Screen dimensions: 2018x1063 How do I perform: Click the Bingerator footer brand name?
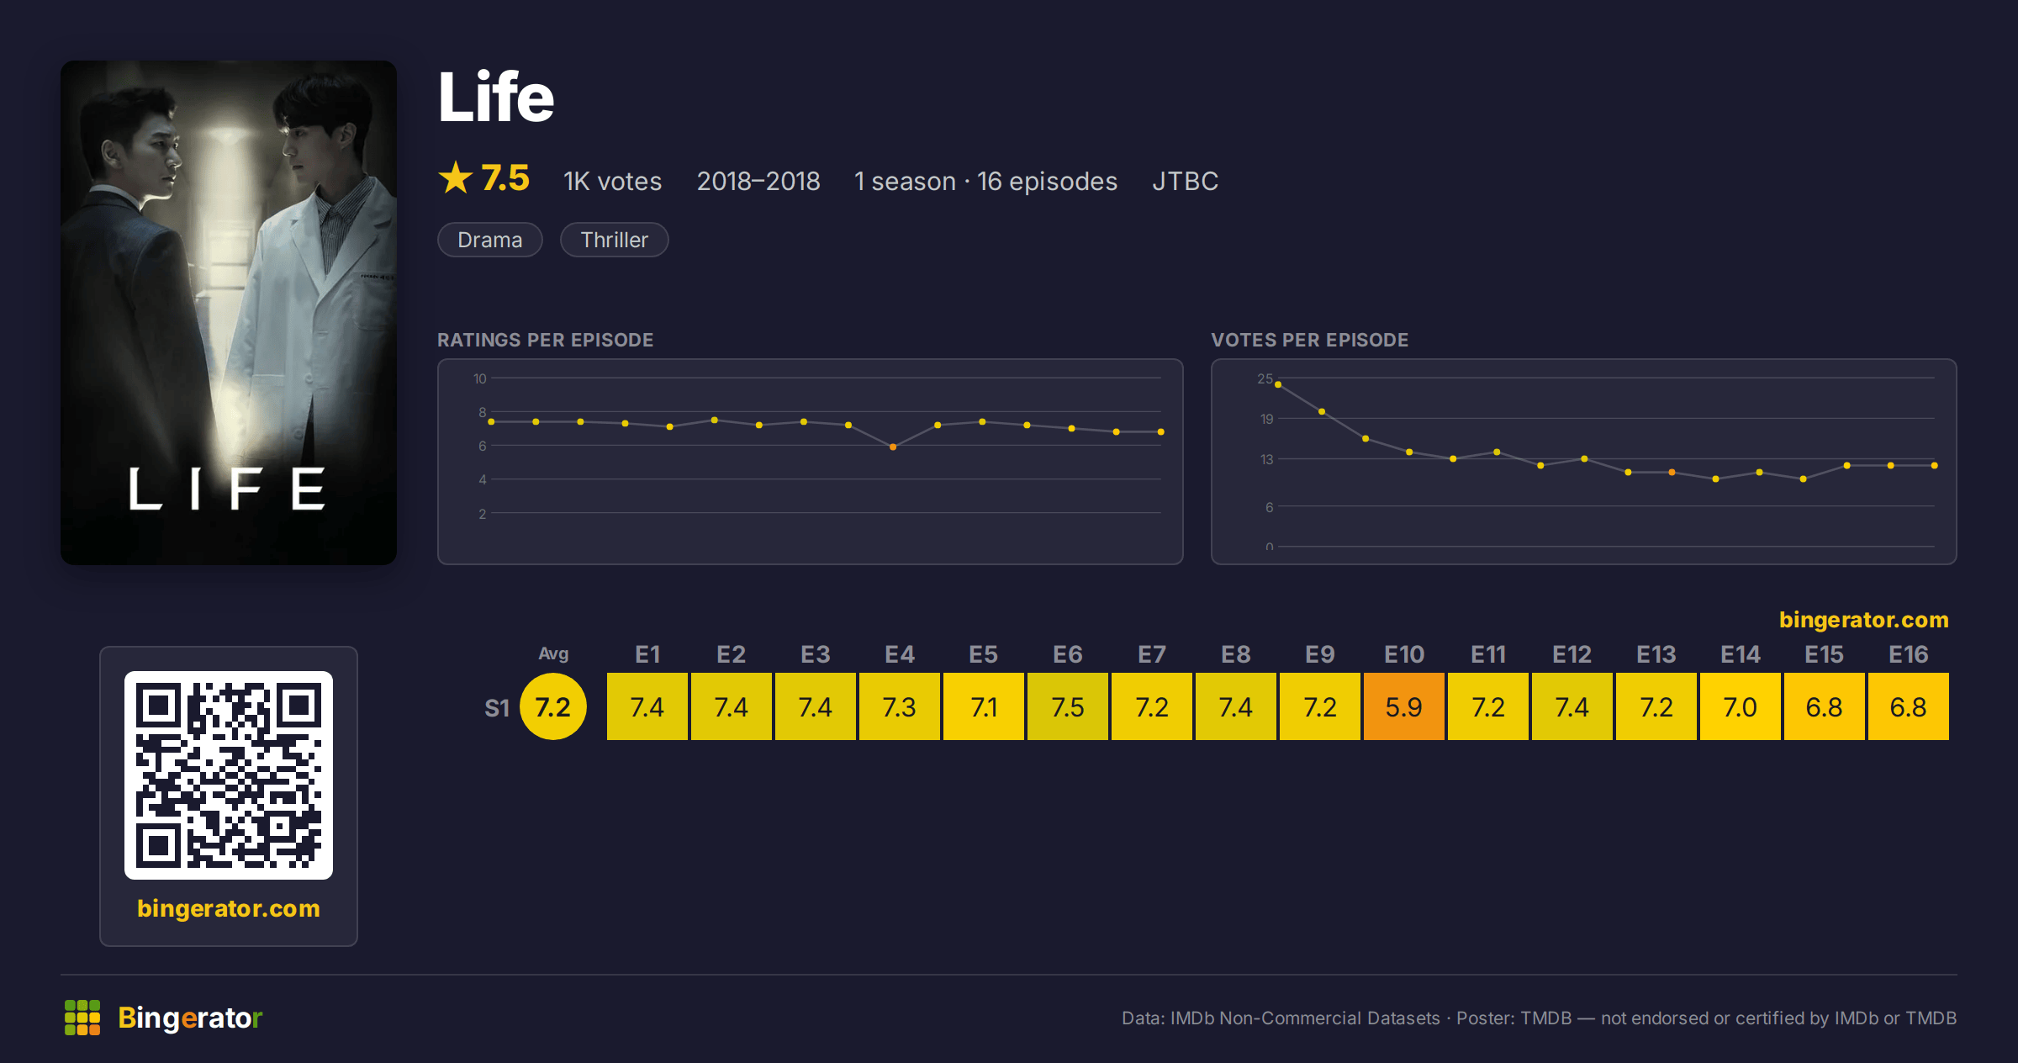[x=190, y=1018]
